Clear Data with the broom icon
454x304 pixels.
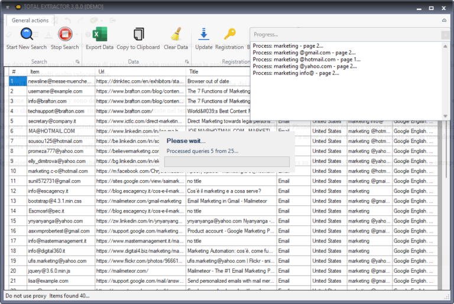click(x=176, y=34)
